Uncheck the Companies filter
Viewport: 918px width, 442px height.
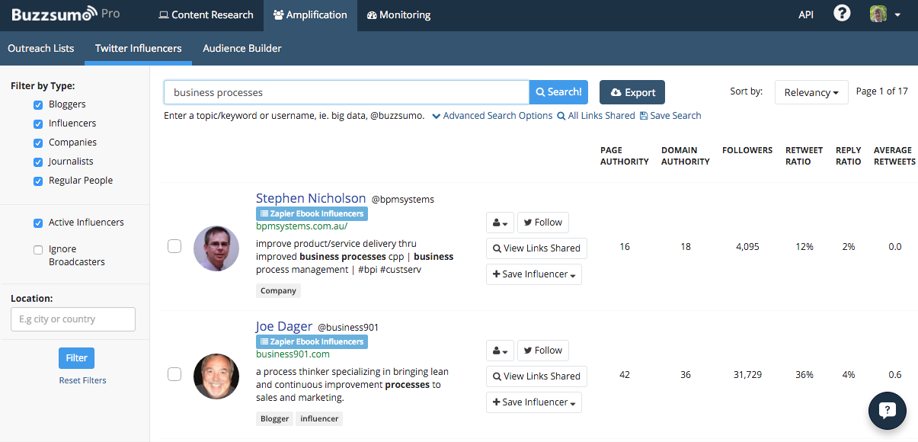(38, 143)
